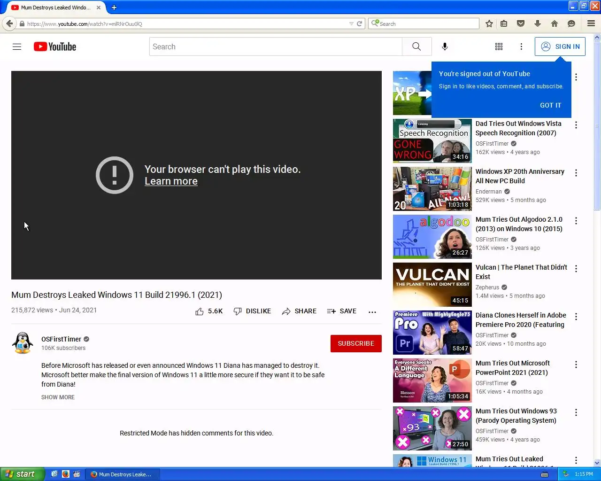Bookmark this page with the star icon
601x481 pixels.
(x=489, y=23)
